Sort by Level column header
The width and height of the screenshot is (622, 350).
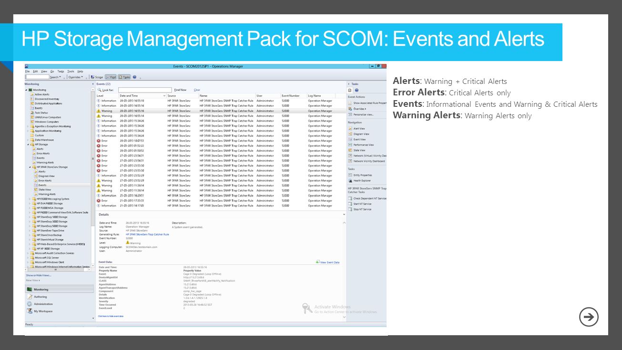[x=107, y=96]
